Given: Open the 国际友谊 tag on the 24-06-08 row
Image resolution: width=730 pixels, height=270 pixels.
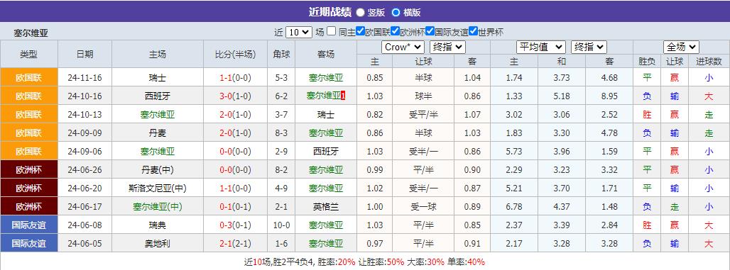Looking at the screenshot, I should [x=29, y=225].
